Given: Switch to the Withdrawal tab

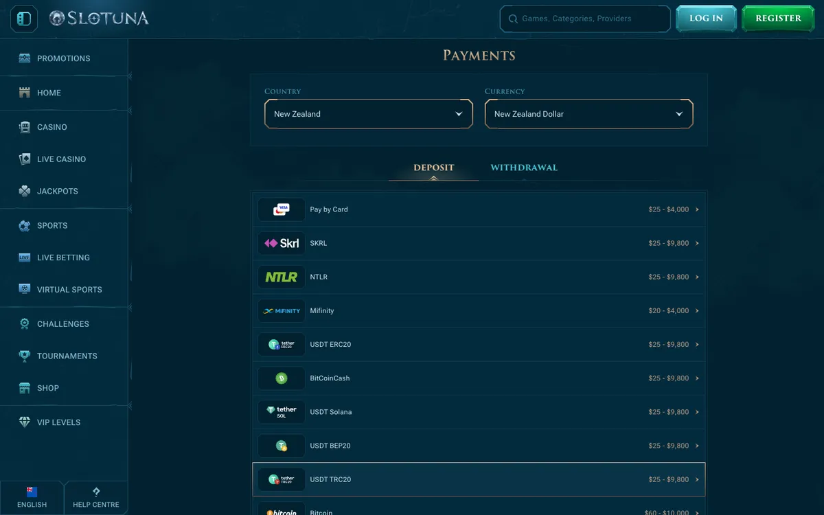Looking at the screenshot, I should pyautogui.click(x=524, y=168).
